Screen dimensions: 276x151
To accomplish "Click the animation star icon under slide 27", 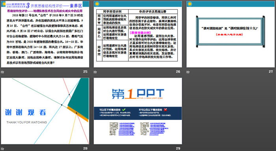I will pyautogui.click(x=188, y=72).
